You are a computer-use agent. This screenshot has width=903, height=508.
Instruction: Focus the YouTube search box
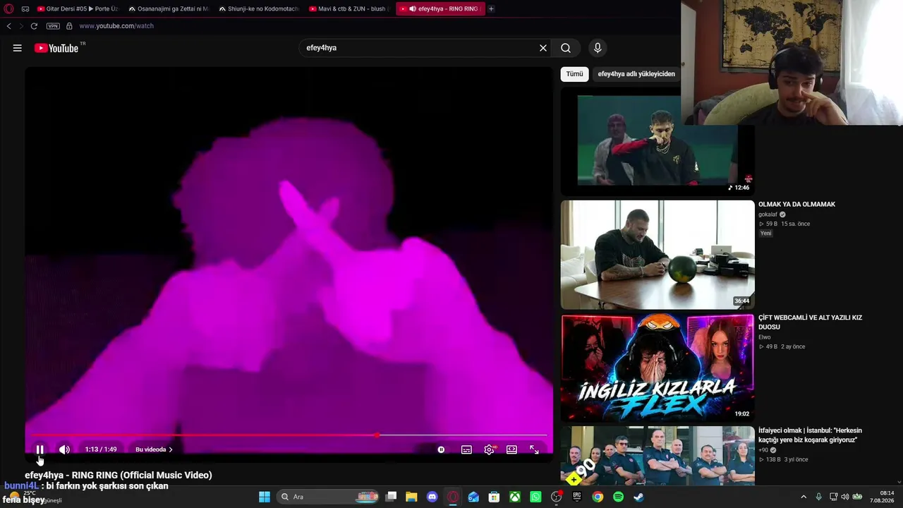pos(420,48)
